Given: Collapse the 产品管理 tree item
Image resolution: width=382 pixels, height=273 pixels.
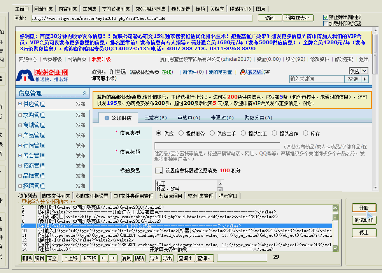Looking at the screenshot, I should pos(20,135).
